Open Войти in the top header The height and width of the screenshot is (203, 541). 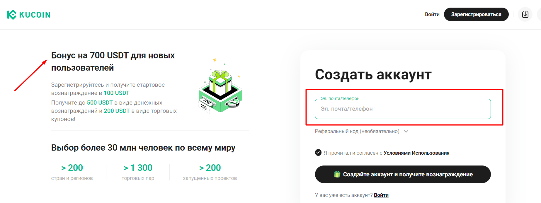[432, 14]
